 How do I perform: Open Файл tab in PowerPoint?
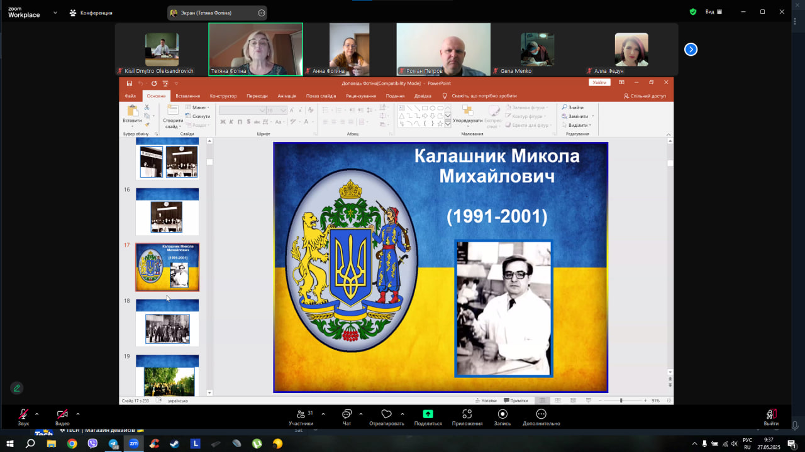pyautogui.click(x=130, y=96)
